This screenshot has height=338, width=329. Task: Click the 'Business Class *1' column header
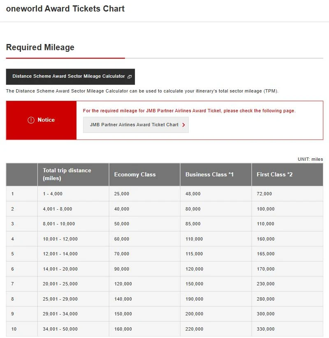click(216, 174)
